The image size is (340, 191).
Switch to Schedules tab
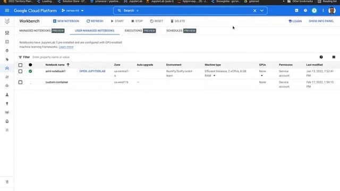(181, 31)
